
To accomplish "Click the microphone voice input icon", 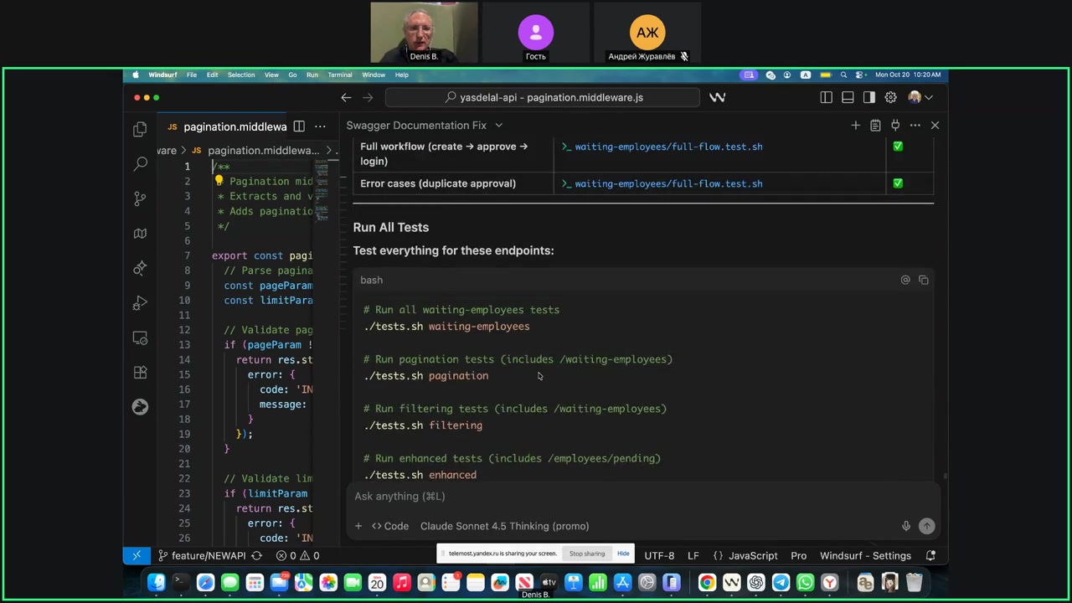I will (x=905, y=526).
